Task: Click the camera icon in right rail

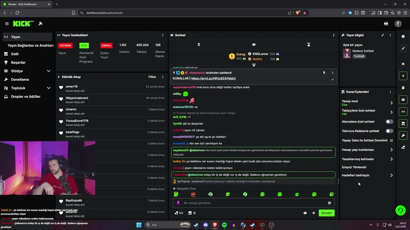Action: click(x=403, y=64)
